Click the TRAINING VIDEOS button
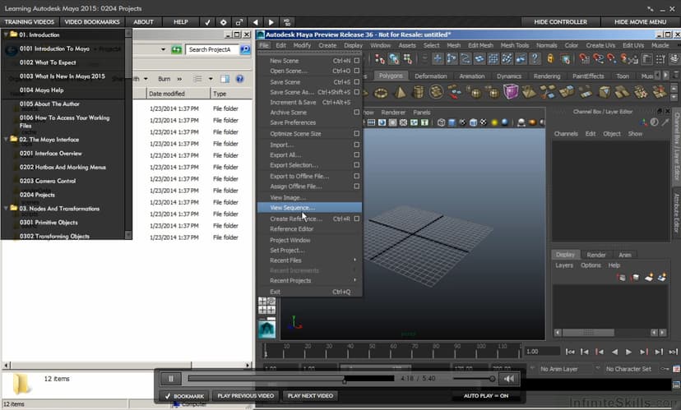The image size is (681, 410). pyautogui.click(x=29, y=22)
